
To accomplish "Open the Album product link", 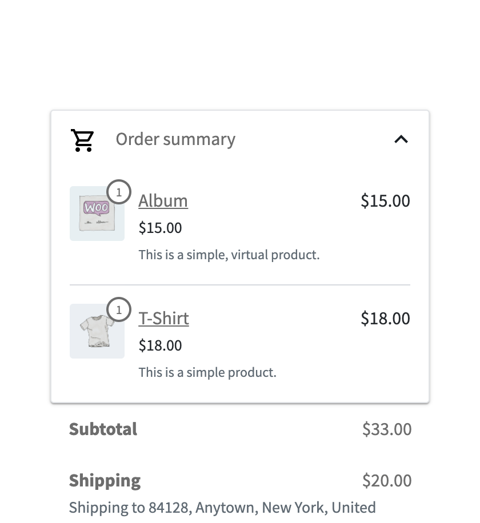I will click(x=163, y=201).
